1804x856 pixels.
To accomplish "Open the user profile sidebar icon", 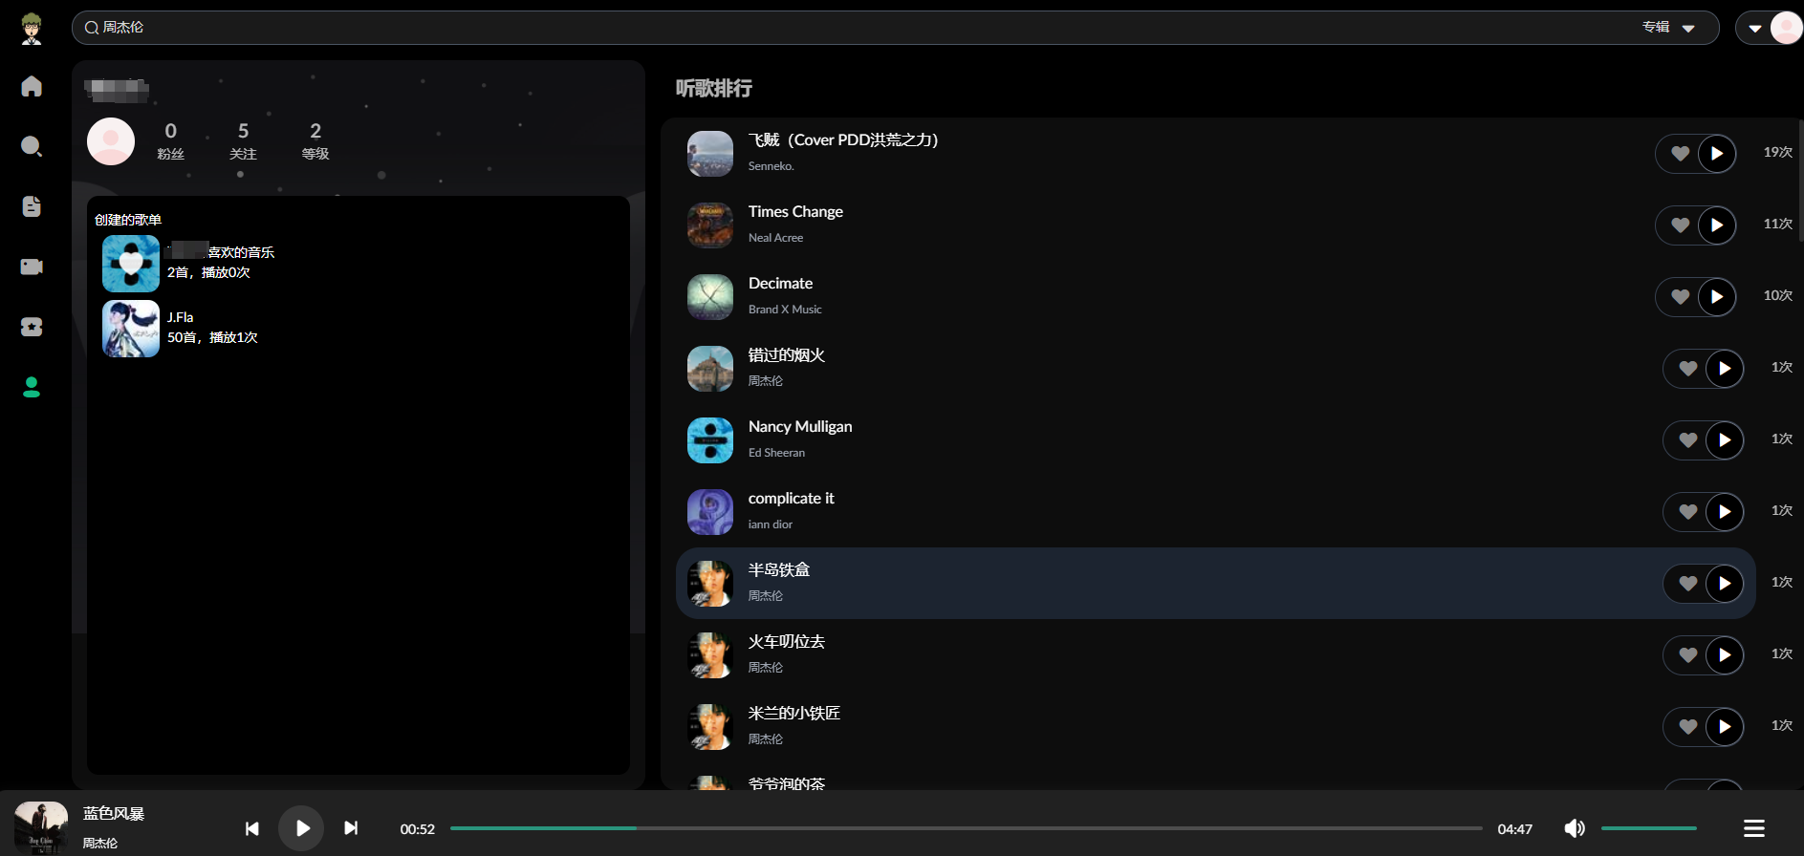I will pyautogui.click(x=32, y=387).
